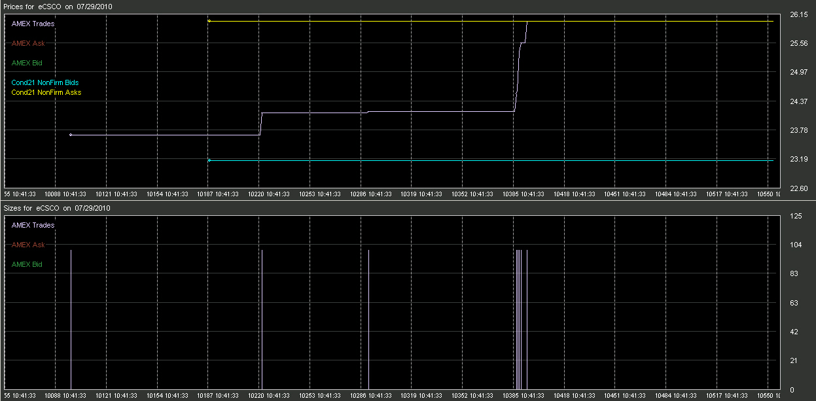Click the first AMEX Trades price point marker

click(71, 135)
